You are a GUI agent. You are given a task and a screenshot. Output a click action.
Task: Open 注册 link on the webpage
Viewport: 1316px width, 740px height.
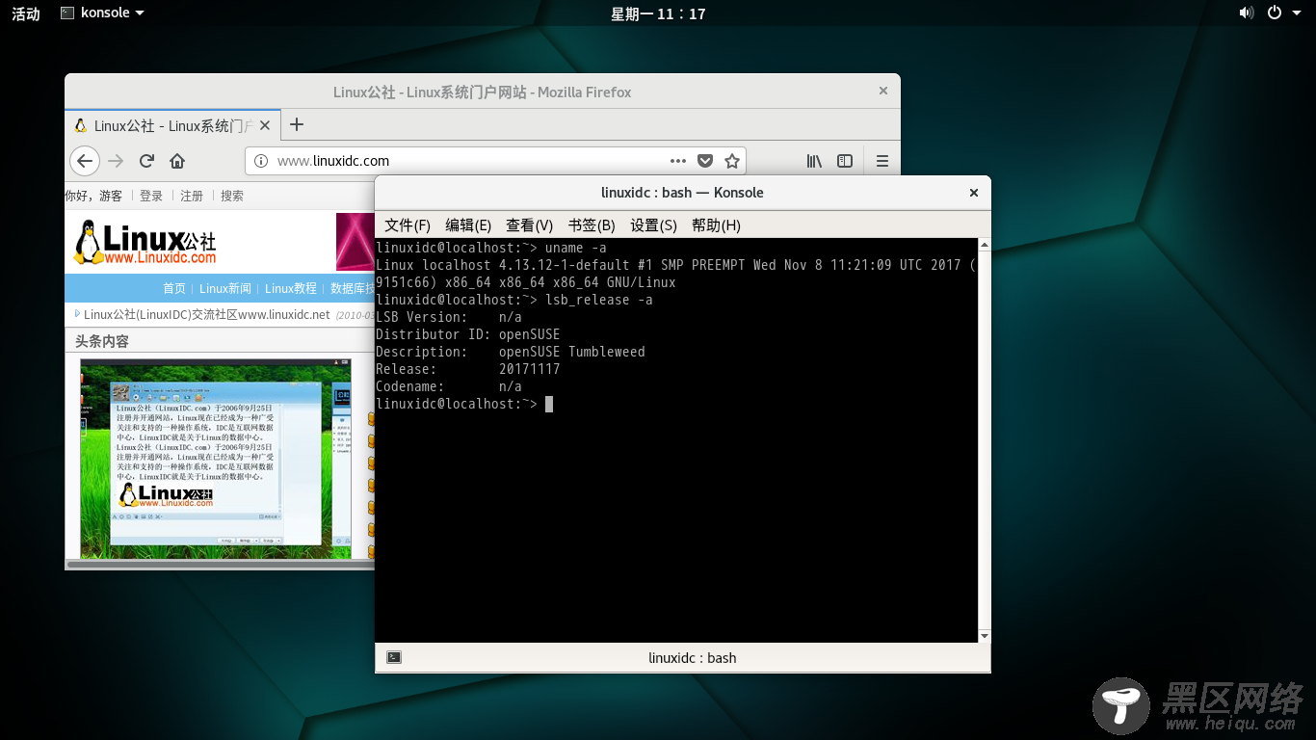(x=192, y=196)
